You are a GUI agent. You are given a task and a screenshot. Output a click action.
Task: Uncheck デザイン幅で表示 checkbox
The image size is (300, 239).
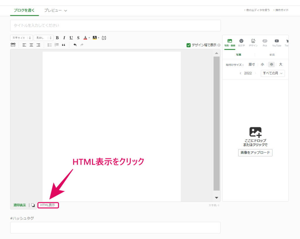click(x=189, y=45)
